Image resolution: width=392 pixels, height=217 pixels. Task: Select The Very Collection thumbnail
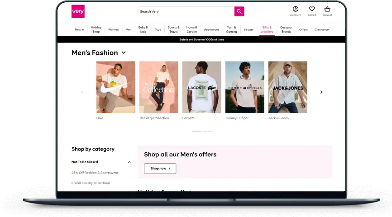click(x=159, y=87)
